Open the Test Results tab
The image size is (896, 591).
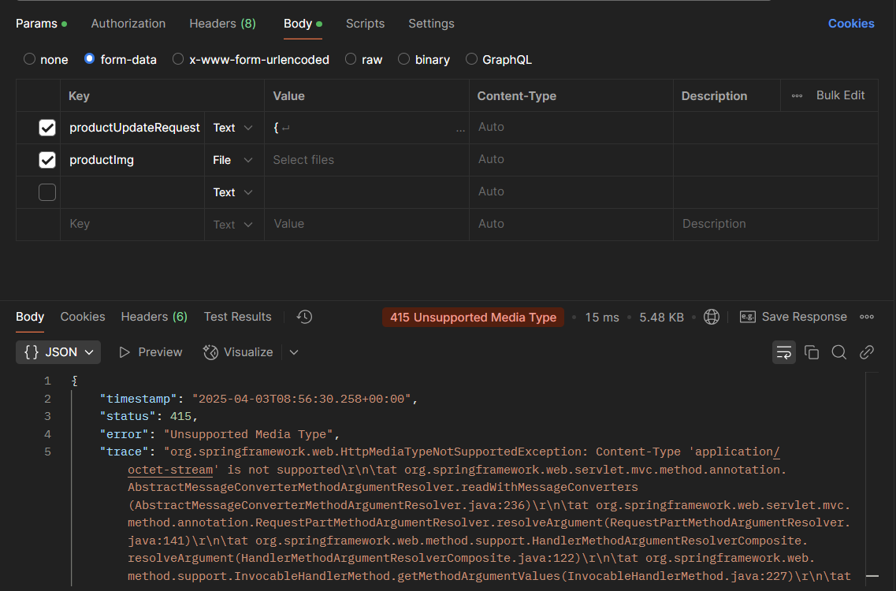[x=238, y=317]
